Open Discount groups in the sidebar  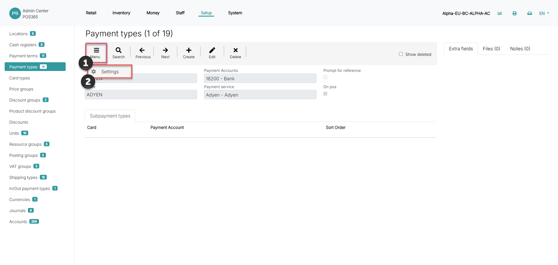click(25, 100)
